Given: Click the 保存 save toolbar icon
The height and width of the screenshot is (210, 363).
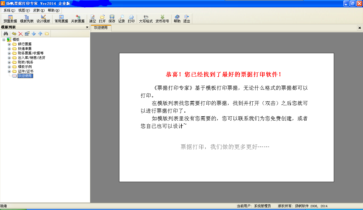Looking at the screenshot, I should pos(112,19).
